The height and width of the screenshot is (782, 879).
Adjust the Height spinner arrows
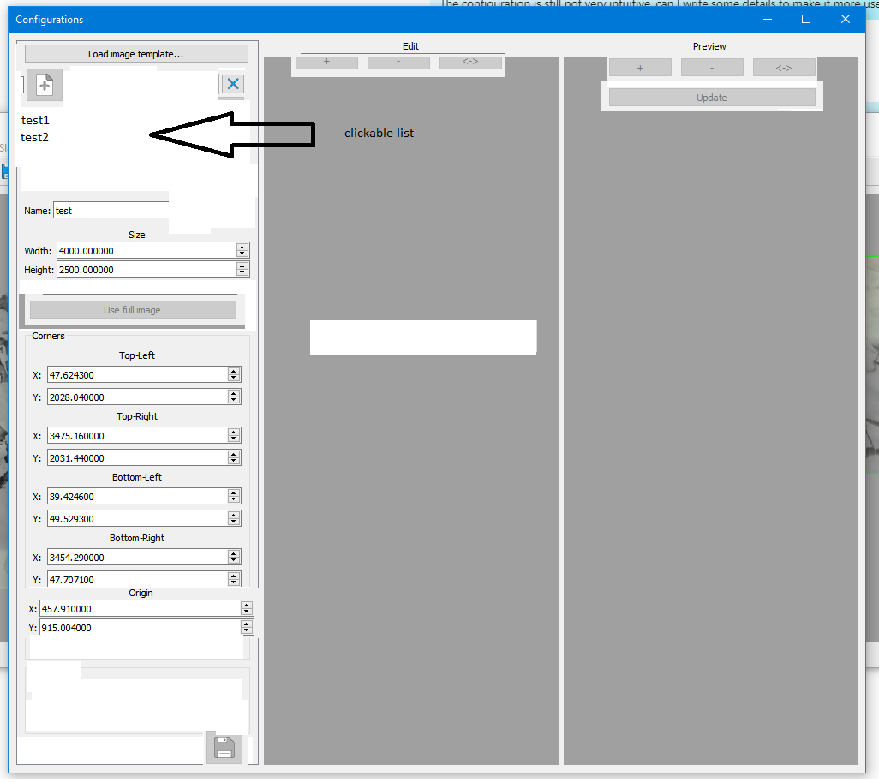coord(242,270)
